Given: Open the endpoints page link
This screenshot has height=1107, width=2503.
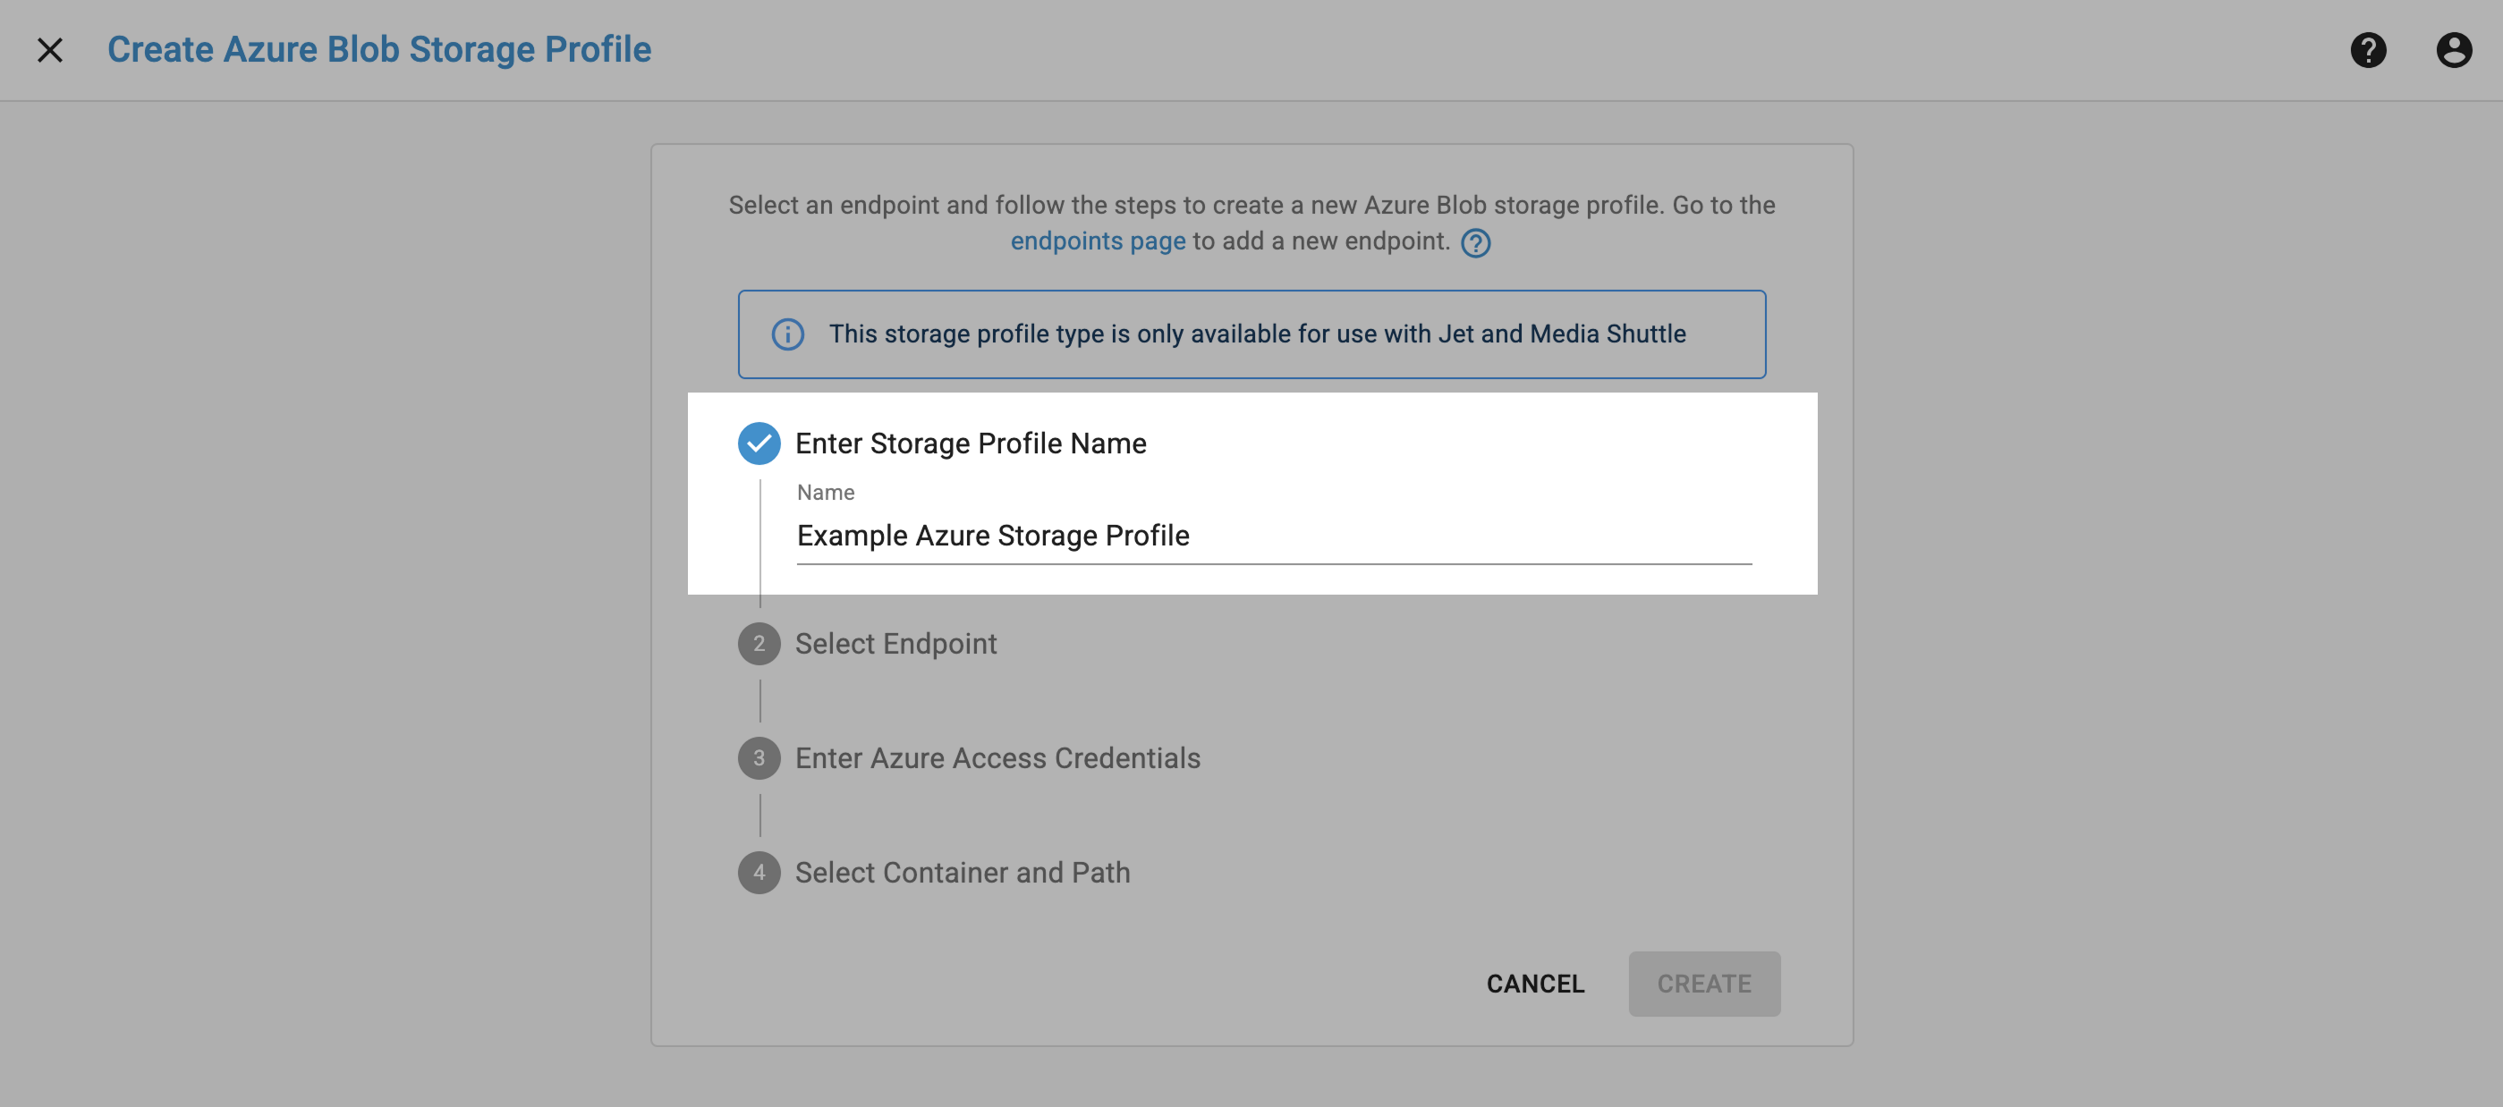Looking at the screenshot, I should point(1097,241).
